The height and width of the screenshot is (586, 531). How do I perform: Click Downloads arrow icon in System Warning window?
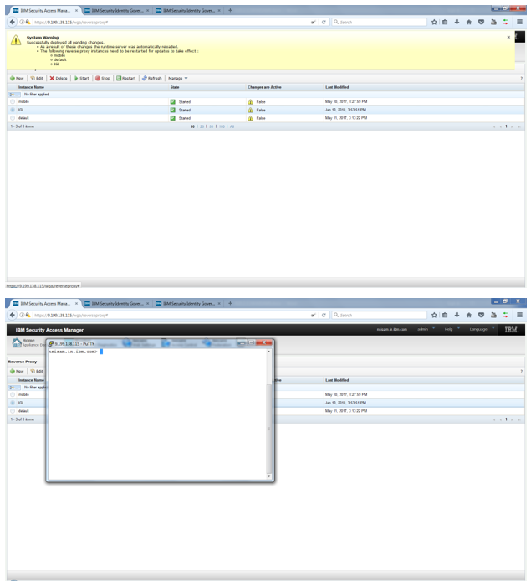pyautogui.click(x=457, y=22)
